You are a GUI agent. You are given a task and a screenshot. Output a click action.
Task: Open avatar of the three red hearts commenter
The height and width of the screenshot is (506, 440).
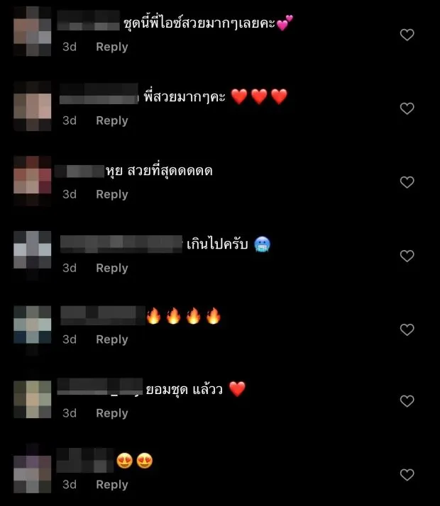(33, 106)
